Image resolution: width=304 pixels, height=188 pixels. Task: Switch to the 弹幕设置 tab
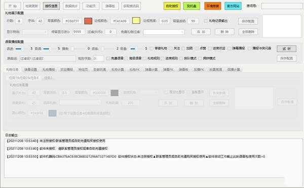click(x=30, y=69)
